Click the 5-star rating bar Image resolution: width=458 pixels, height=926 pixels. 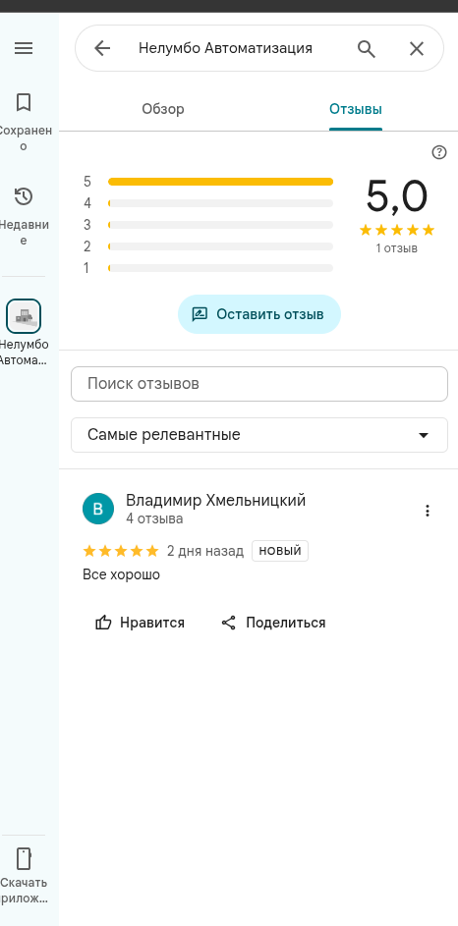click(220, 182)
